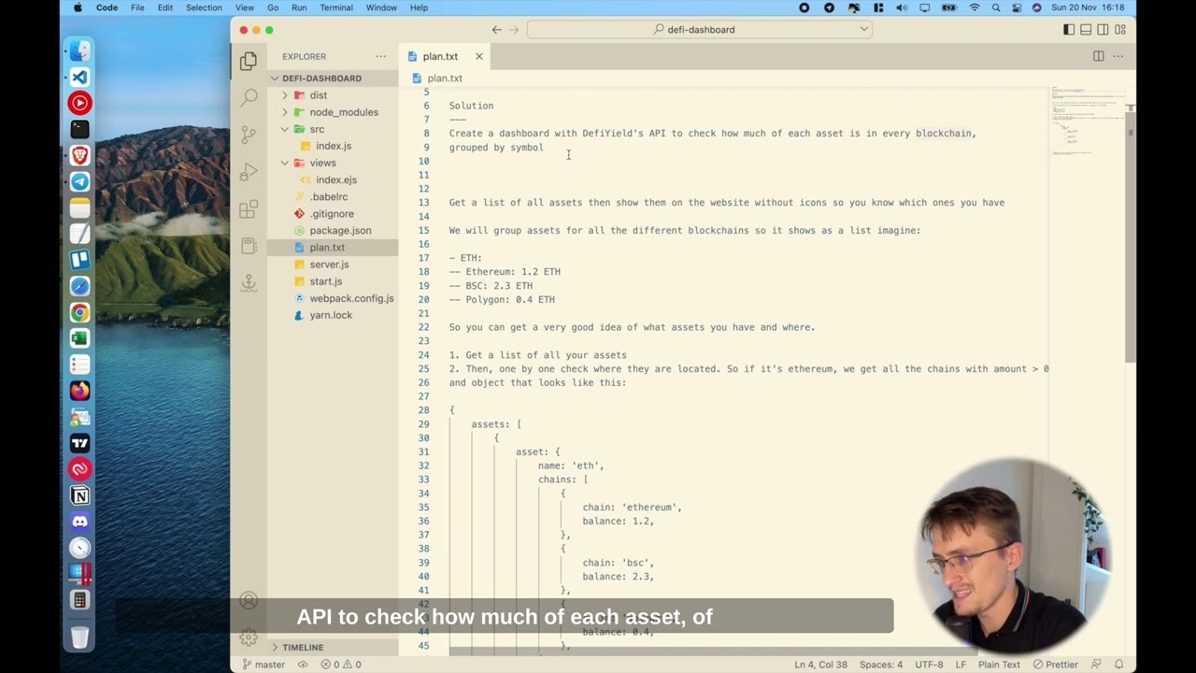The width and height of the screenshot is (1196, 673).
Task: Open notifications bell in status bar
Action: (x=1118, y=665)
